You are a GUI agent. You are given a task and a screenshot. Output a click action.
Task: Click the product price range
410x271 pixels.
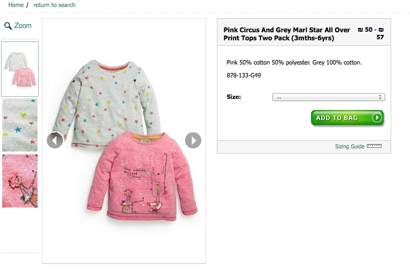371,34
